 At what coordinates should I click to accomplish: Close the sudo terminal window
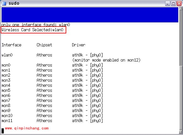179,3
